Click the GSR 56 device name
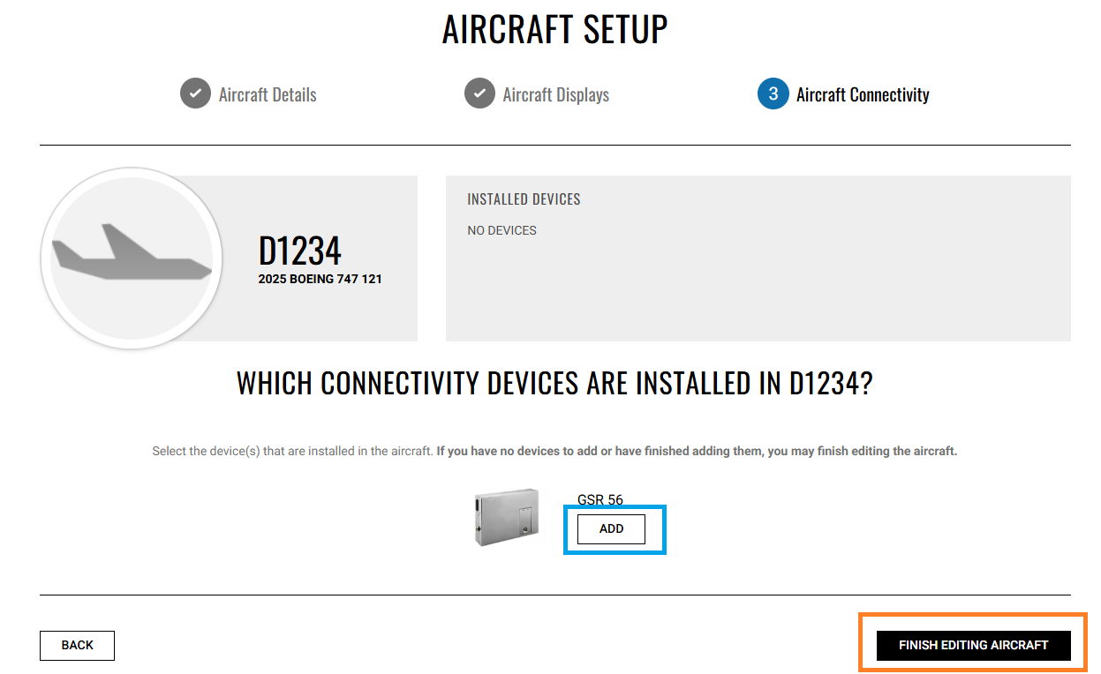 (600, 499)
